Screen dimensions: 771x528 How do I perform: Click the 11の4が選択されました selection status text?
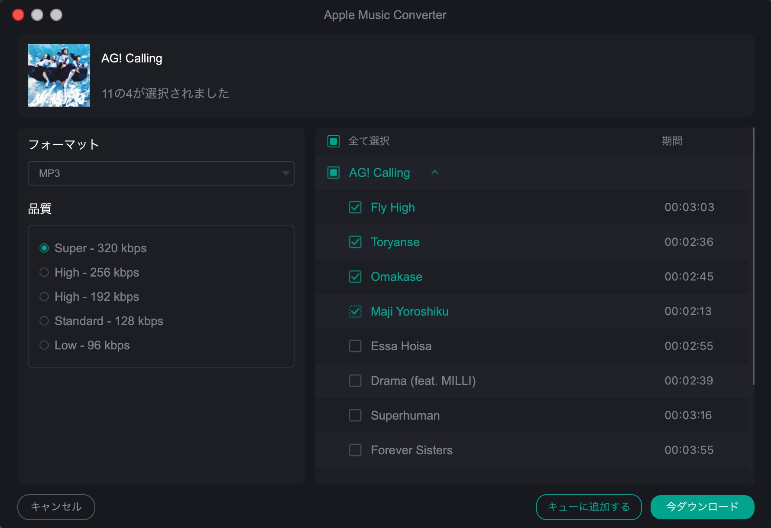click(x=165, y=93)
